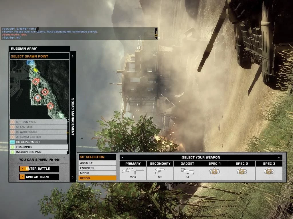Click the 'You can spawn in: 14s' timer

tap(39, 160)
